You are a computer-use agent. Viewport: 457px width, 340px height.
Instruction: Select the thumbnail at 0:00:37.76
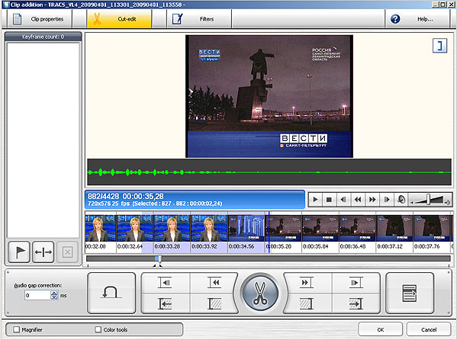[x=432, y=228]
